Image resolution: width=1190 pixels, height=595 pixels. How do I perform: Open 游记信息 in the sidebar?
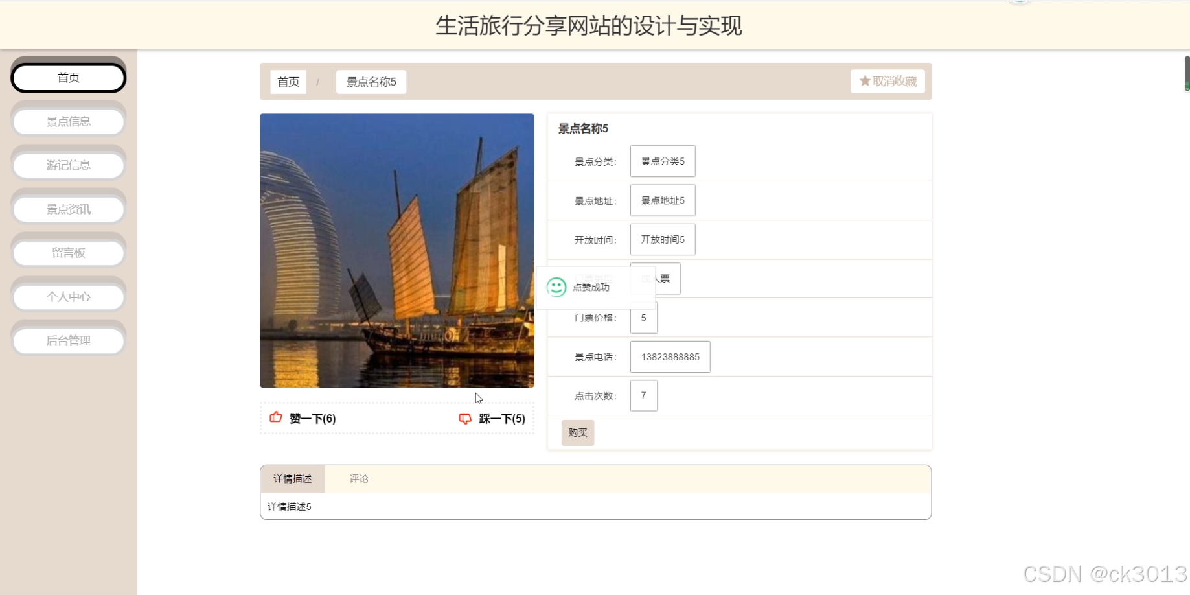(x=69, y=165)
